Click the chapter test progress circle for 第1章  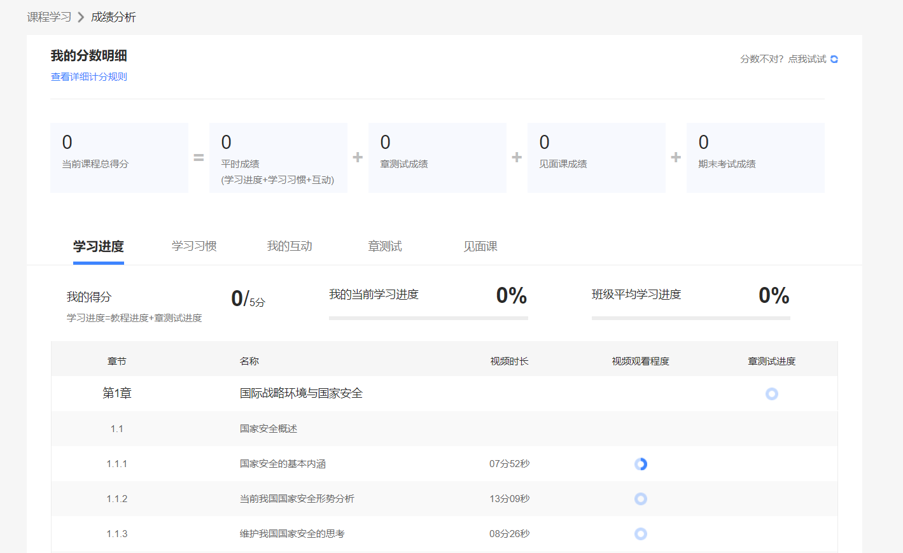pos(772,394)
